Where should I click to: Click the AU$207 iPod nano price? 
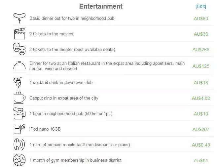pos(201,129)
